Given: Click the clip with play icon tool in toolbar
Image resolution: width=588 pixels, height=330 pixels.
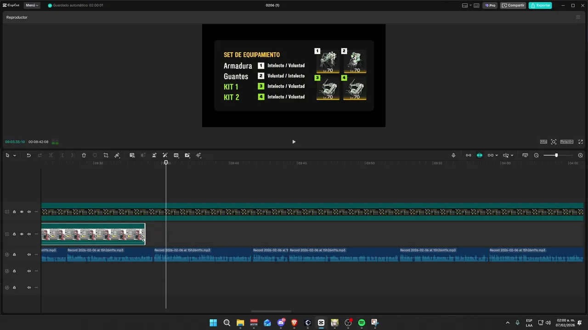Looking at the screenshot, I should pyautogui.click(x=187, y=155).
